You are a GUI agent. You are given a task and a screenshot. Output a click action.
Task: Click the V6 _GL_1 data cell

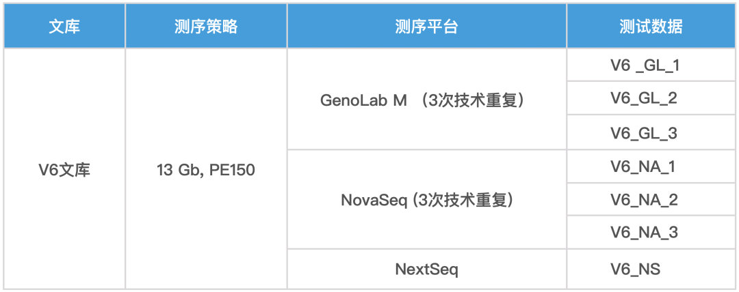644,66
